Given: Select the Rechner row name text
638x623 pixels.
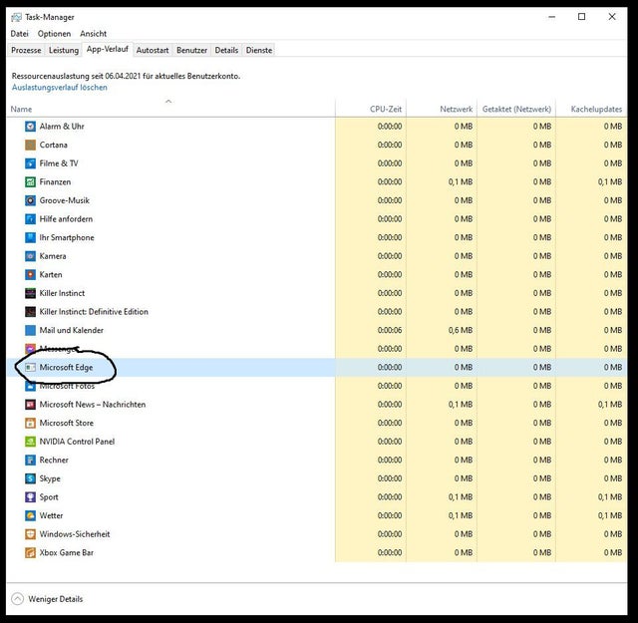Looking at the screenshot, I should pyautogui.click(x=54, y=461).
